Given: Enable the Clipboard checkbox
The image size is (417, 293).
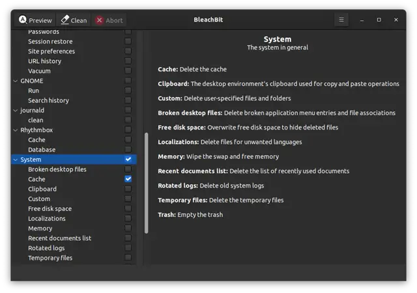Looking at the screenshot, I should click(128, 189).
